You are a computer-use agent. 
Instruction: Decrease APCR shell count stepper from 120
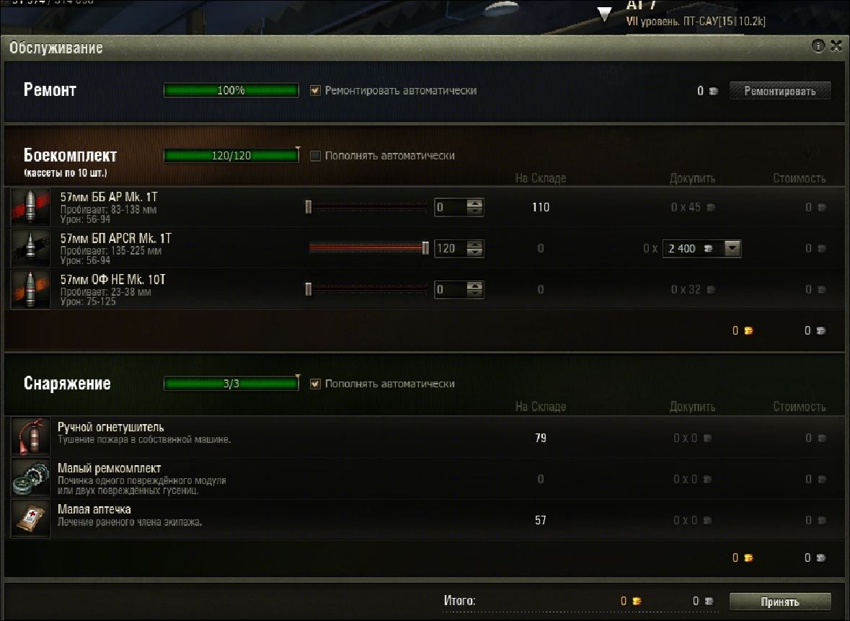tap(475, 252)
